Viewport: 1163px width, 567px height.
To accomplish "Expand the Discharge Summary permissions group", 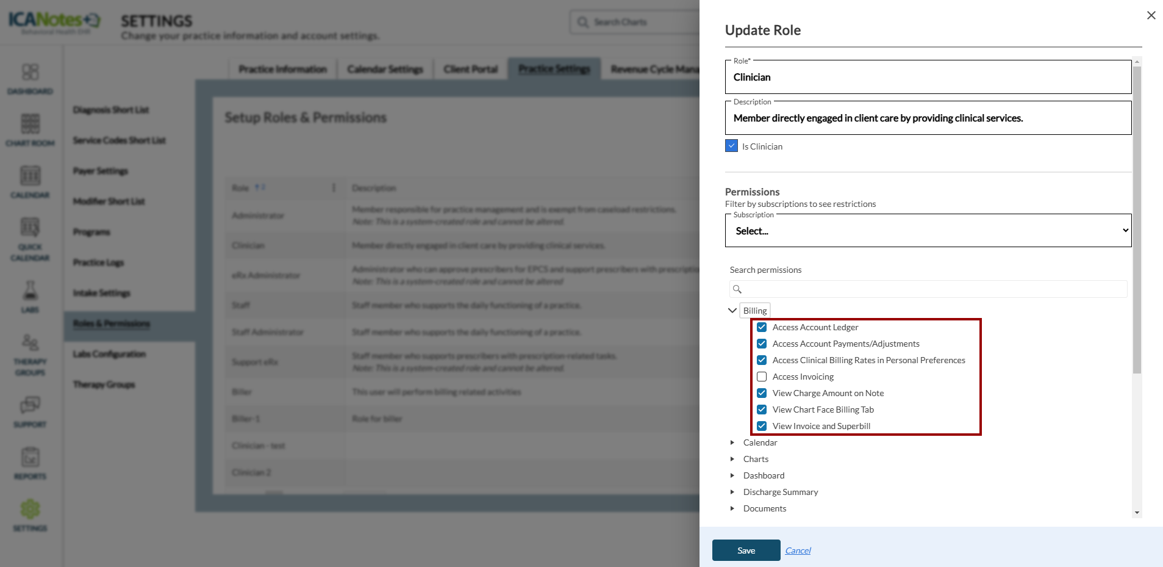I will (732, 492).
